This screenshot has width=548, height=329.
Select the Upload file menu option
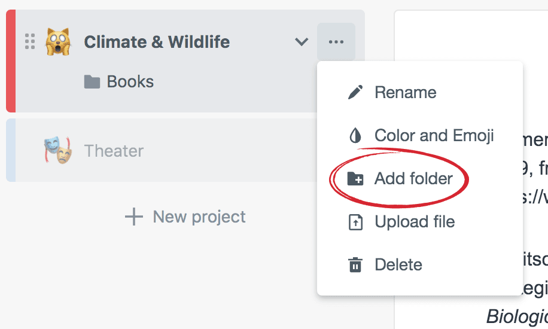click(415, 222)
